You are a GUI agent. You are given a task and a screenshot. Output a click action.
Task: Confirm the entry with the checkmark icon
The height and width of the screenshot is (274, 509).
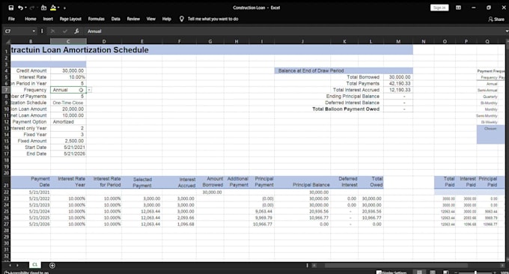(64, 31)
